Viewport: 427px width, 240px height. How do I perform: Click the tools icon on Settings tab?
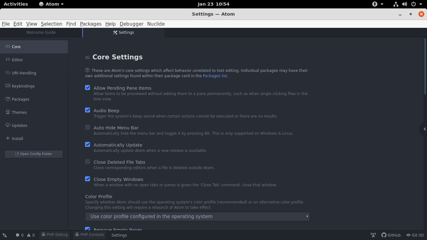pos(115,32)
